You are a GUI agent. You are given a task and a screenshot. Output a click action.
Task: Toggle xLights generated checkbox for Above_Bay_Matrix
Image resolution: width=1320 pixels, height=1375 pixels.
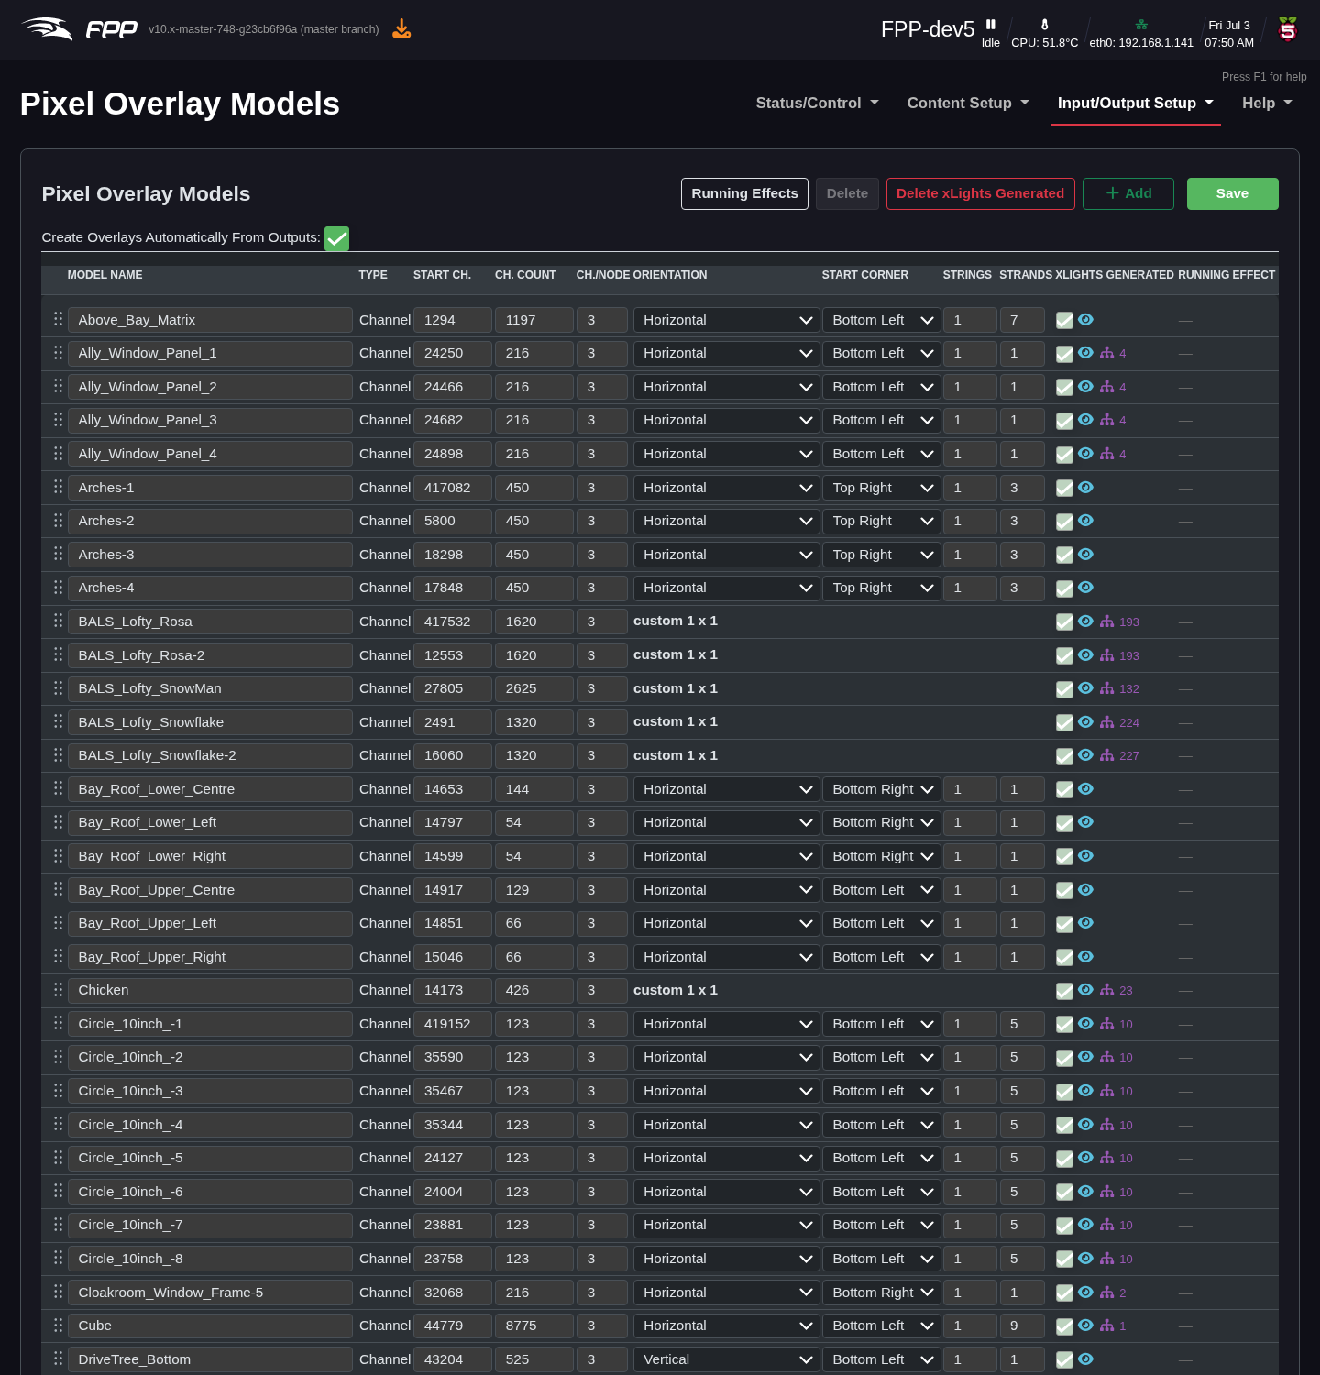1064,320
